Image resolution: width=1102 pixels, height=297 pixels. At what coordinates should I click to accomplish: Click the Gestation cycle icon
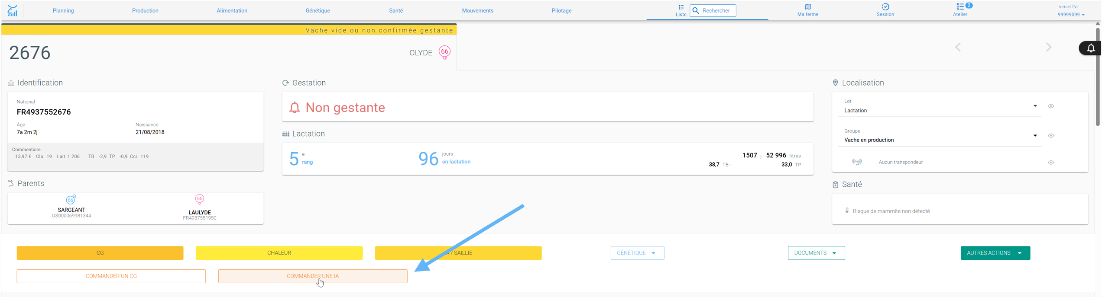(x=285, y=83)
